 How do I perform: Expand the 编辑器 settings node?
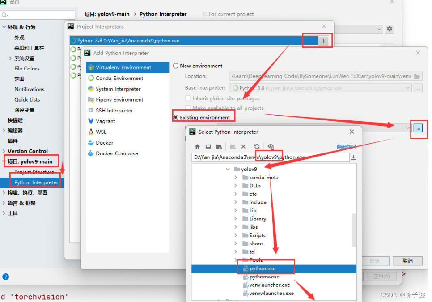tap(4, 131)
